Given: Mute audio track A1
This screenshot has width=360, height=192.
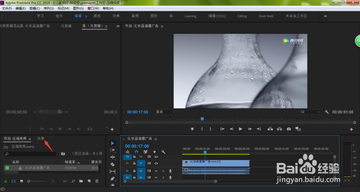Looking at the screenshot, I should point(156,171).
